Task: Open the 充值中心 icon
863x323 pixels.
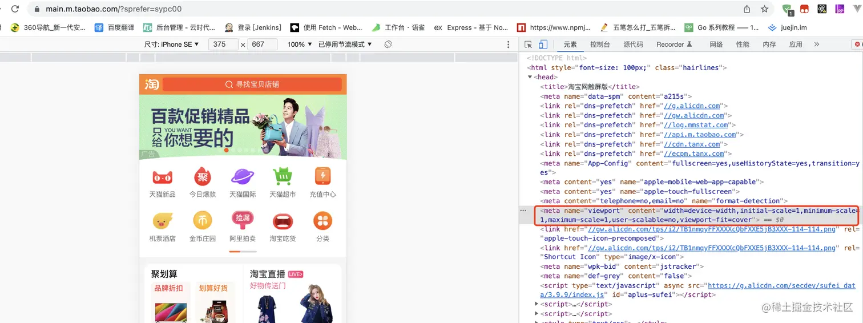Action: (322, 177)
